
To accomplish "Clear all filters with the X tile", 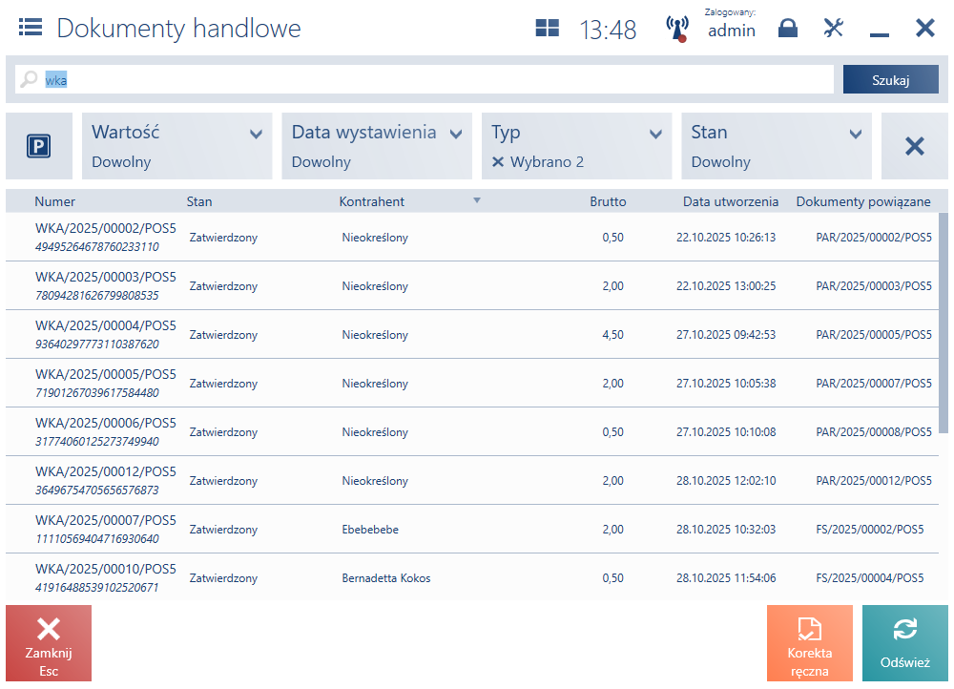I will click(915, 146).
